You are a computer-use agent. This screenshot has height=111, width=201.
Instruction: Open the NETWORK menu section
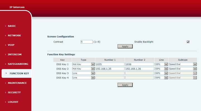(14, 35)
